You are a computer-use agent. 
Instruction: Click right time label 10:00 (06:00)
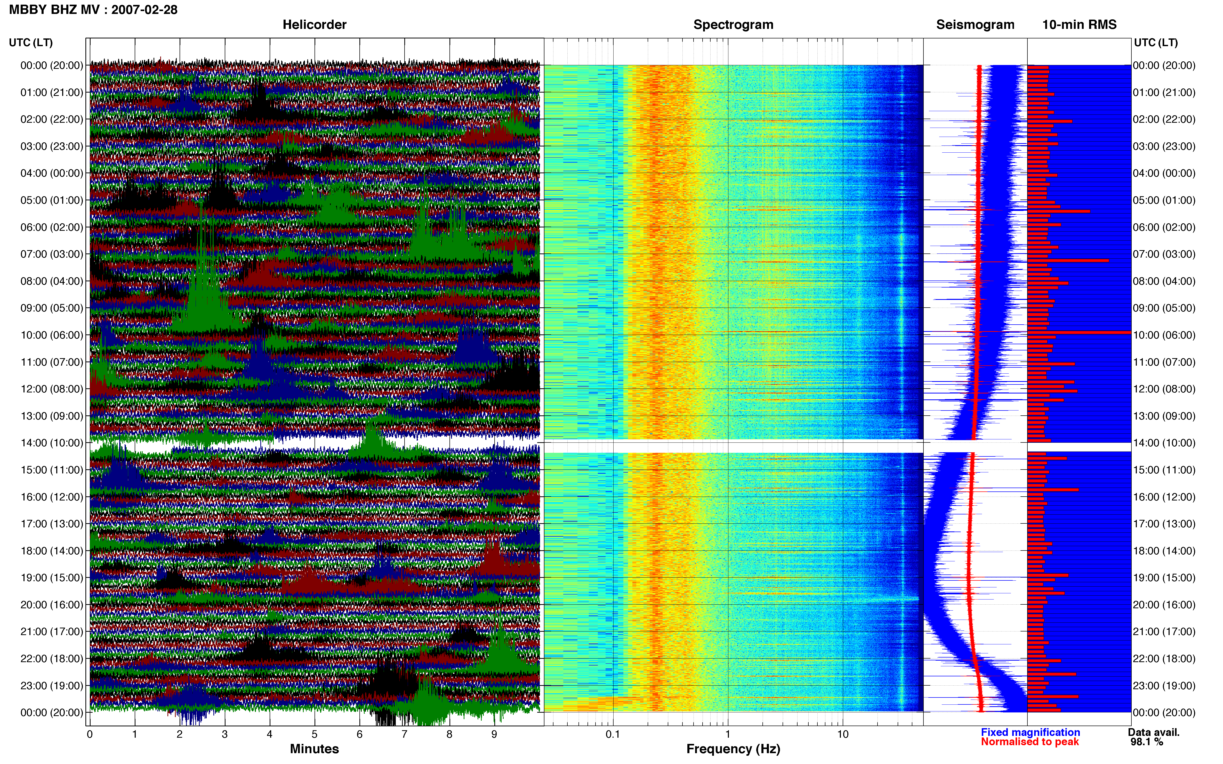click(x=1164, y=335)
